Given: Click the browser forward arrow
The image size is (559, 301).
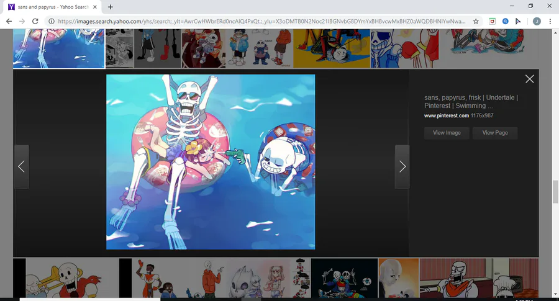Looking at the screenshot, I should click(x=22, y=21).
